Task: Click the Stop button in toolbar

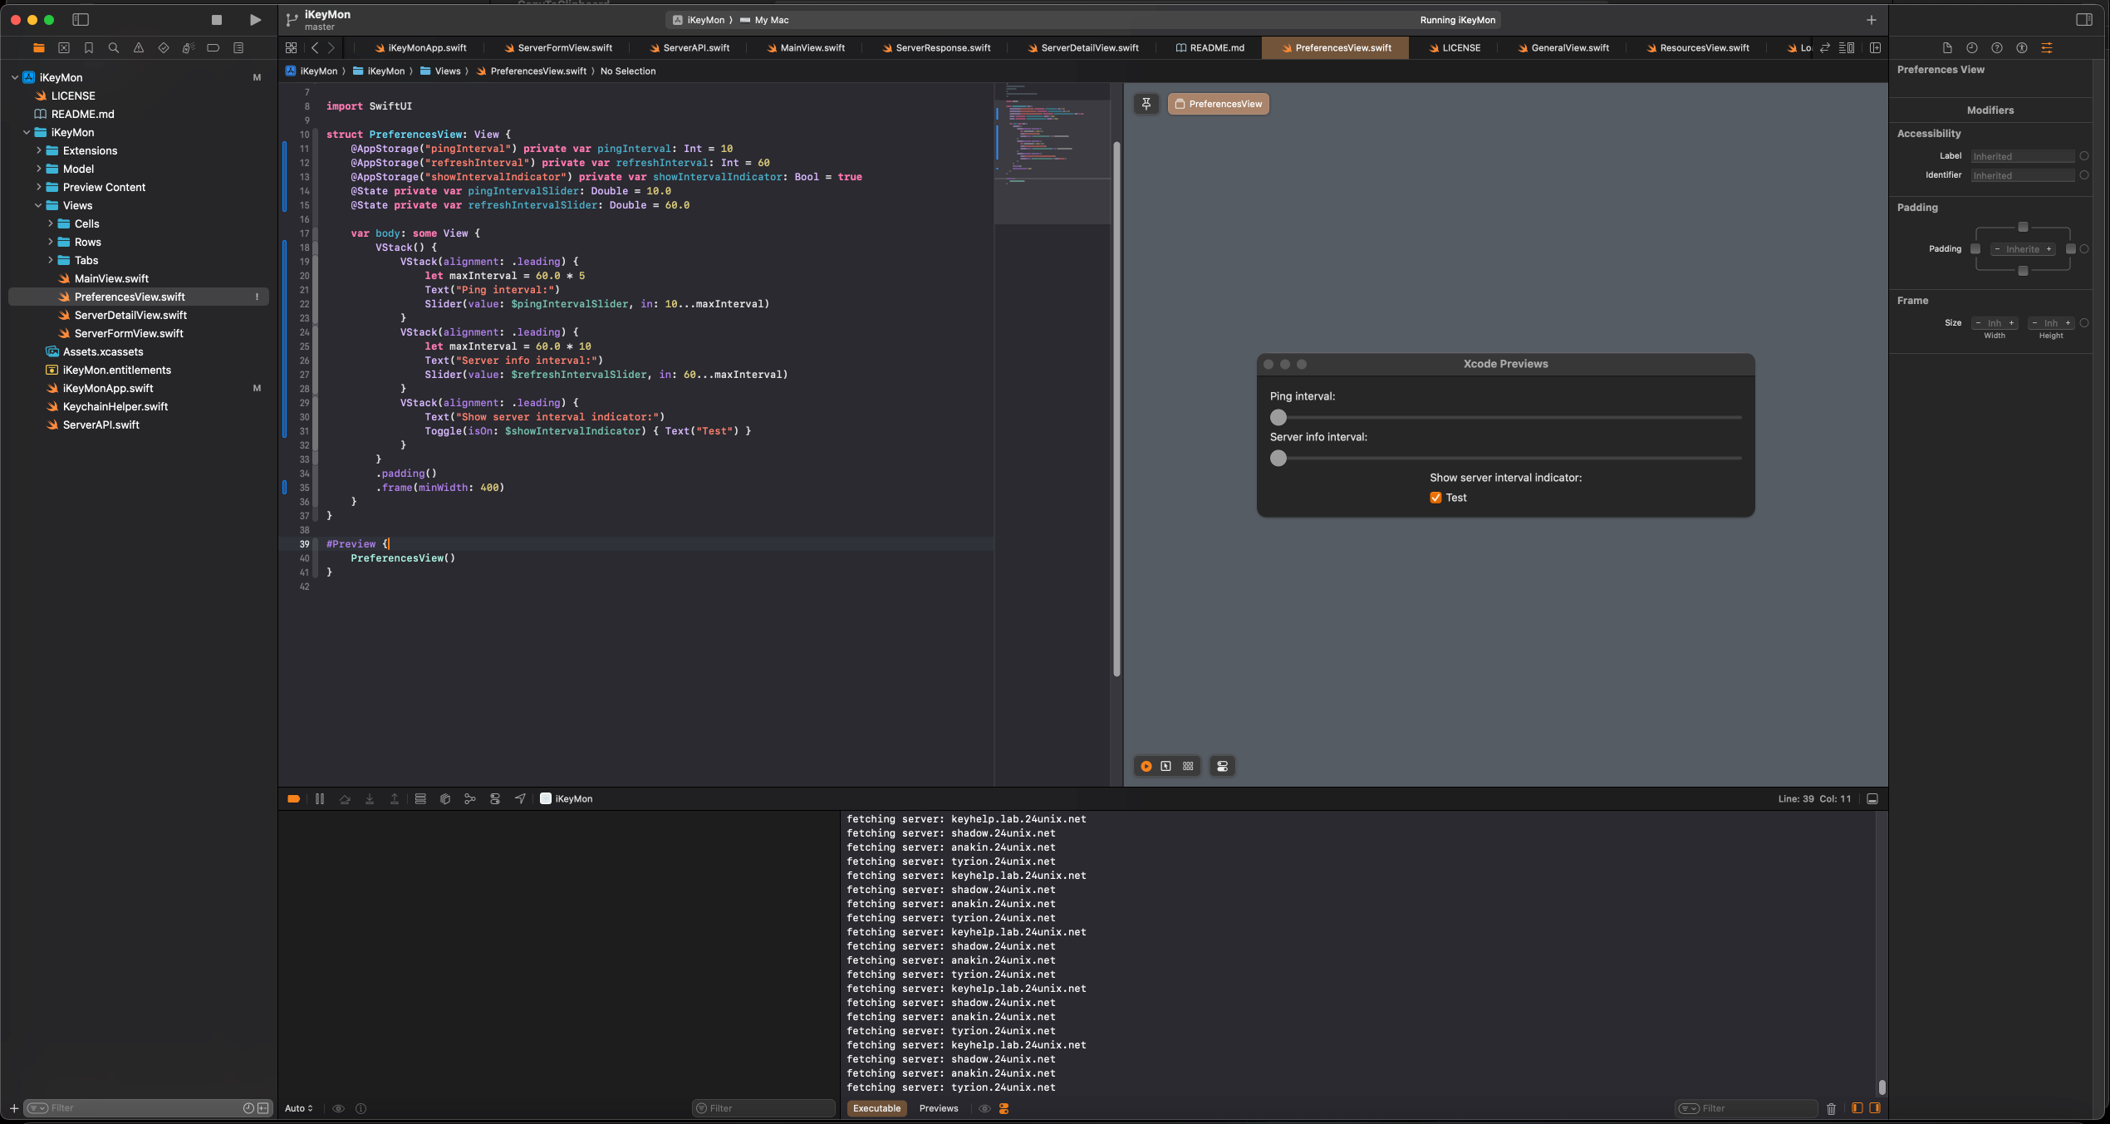Action: click(217, 20)
